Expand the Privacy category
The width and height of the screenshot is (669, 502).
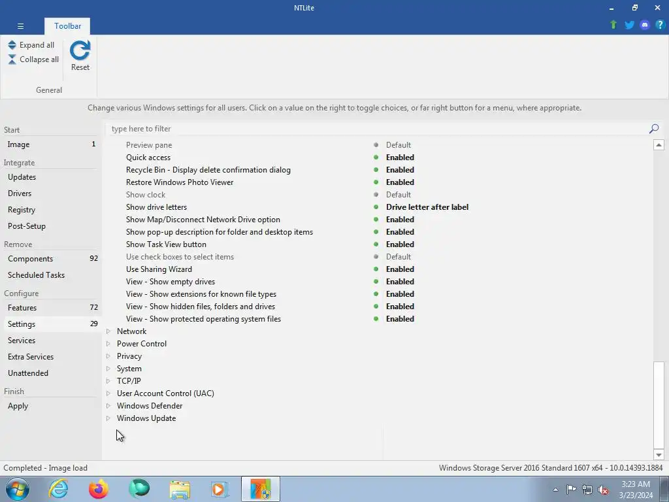click(x=108, y=356)
